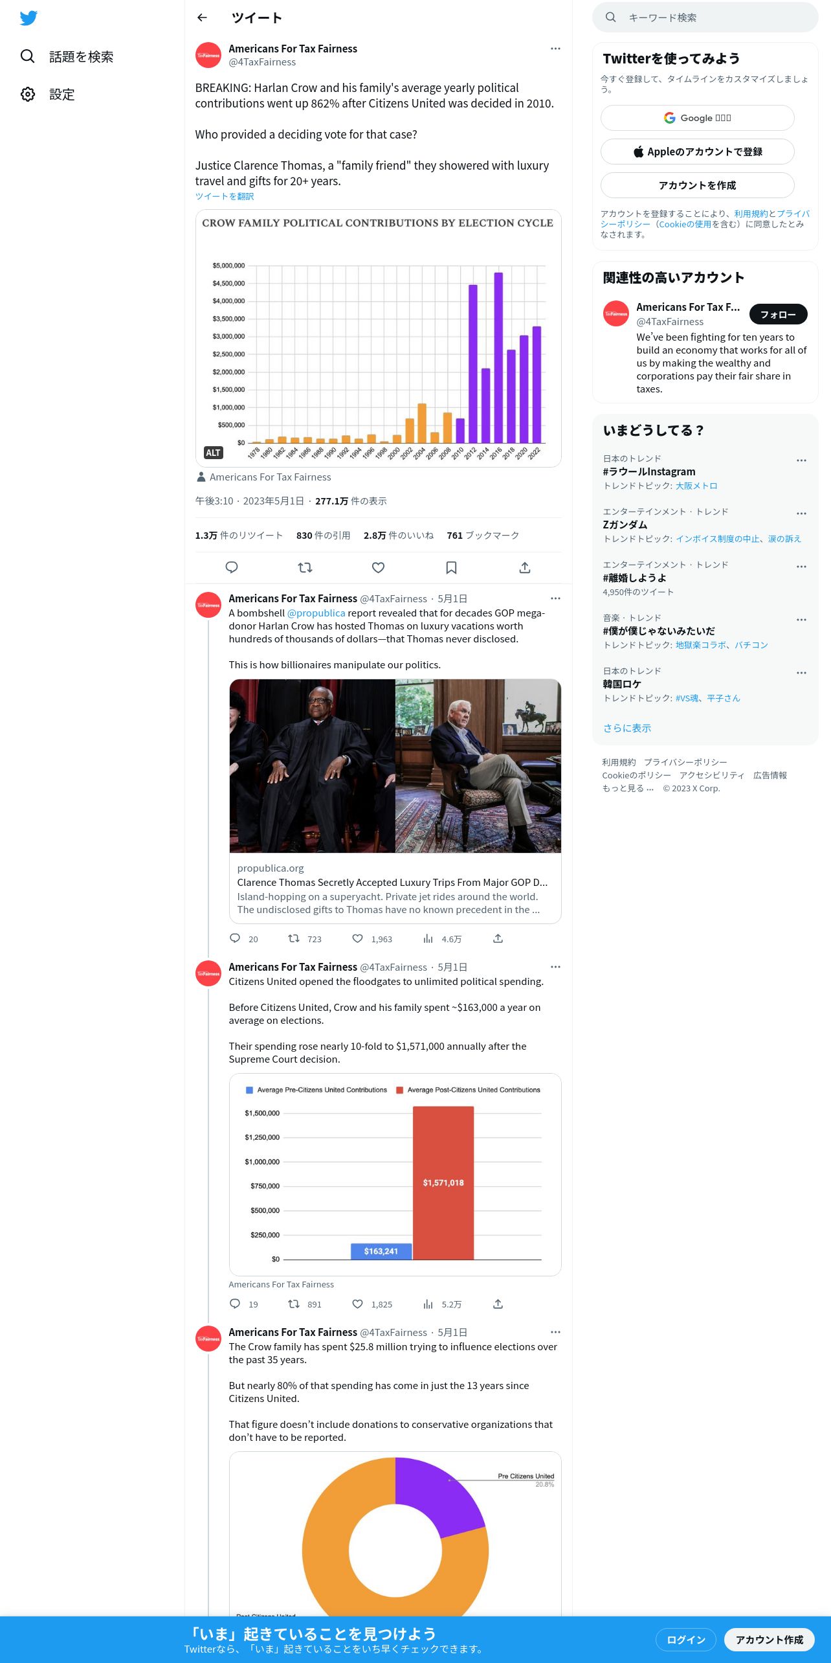
Task: Like the main tweet with heart icon
Action: click(378, 567)
